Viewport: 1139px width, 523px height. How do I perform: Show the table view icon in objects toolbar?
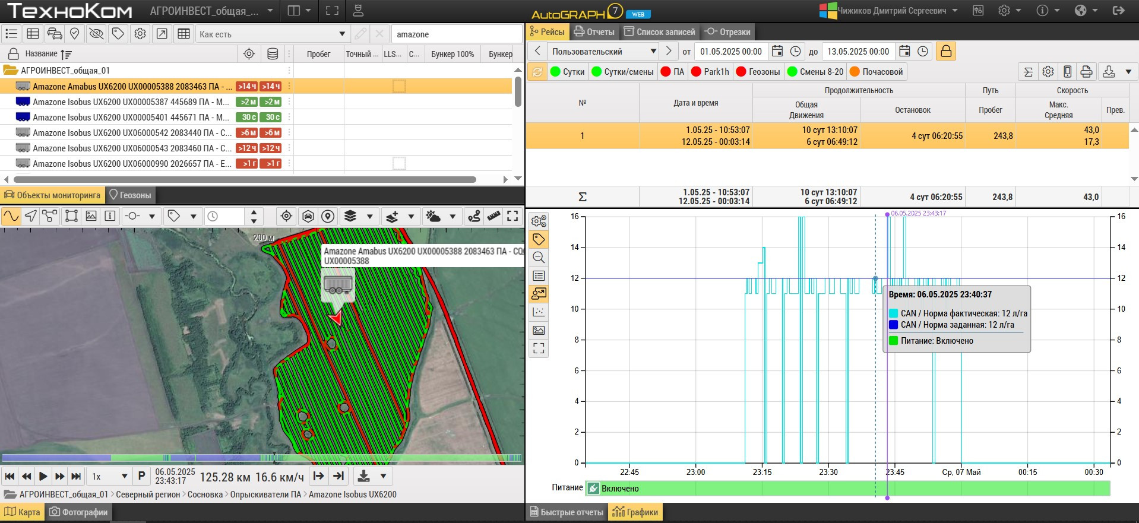point(33,34)
